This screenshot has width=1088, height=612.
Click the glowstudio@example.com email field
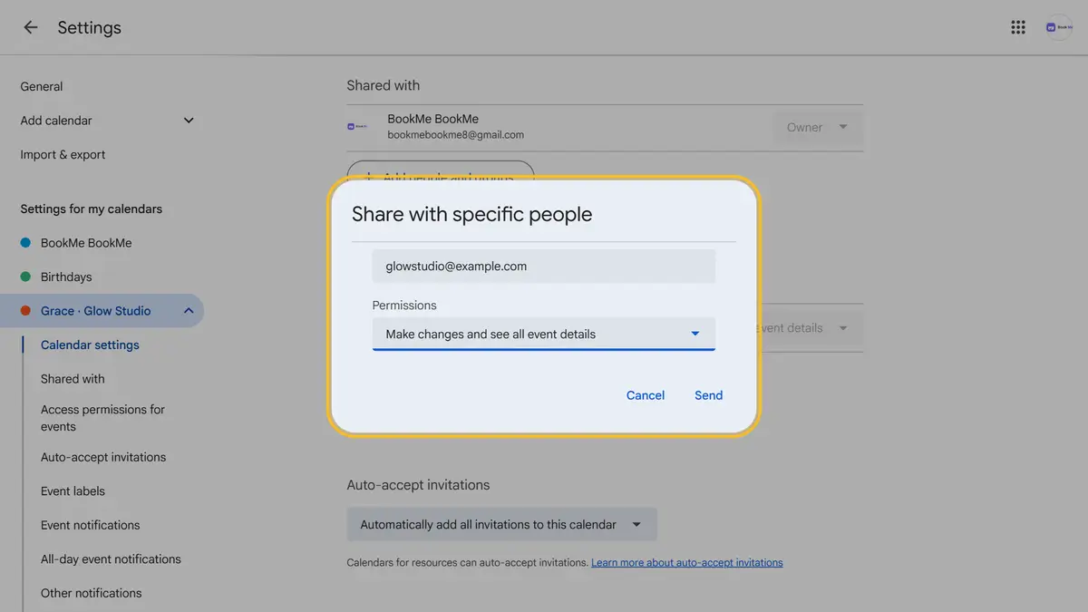pyautogui.click(x=544, y=267)
